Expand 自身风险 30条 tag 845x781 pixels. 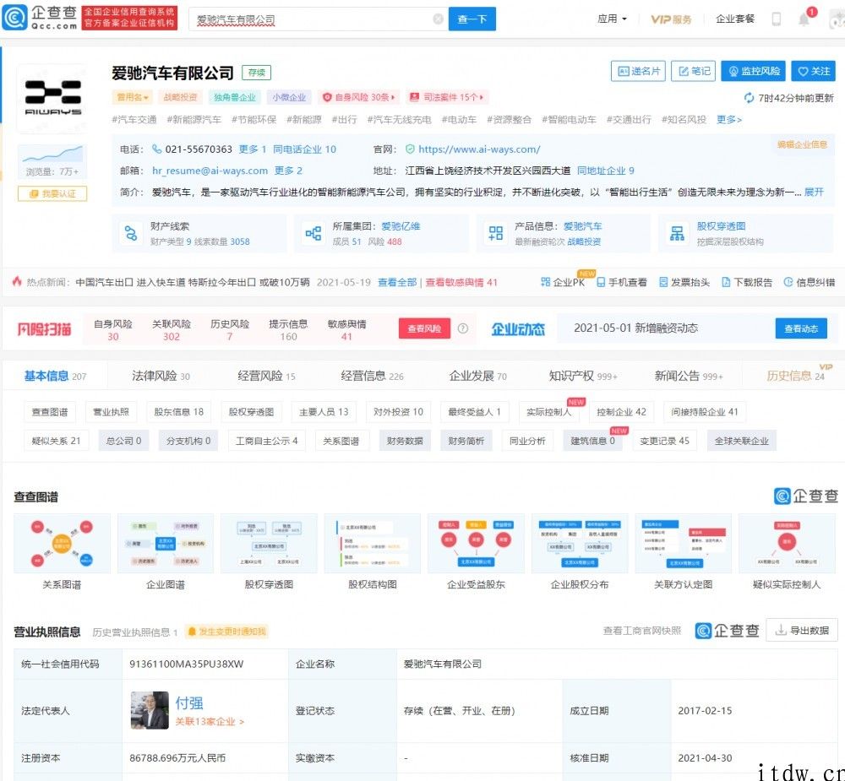point(358,97)
